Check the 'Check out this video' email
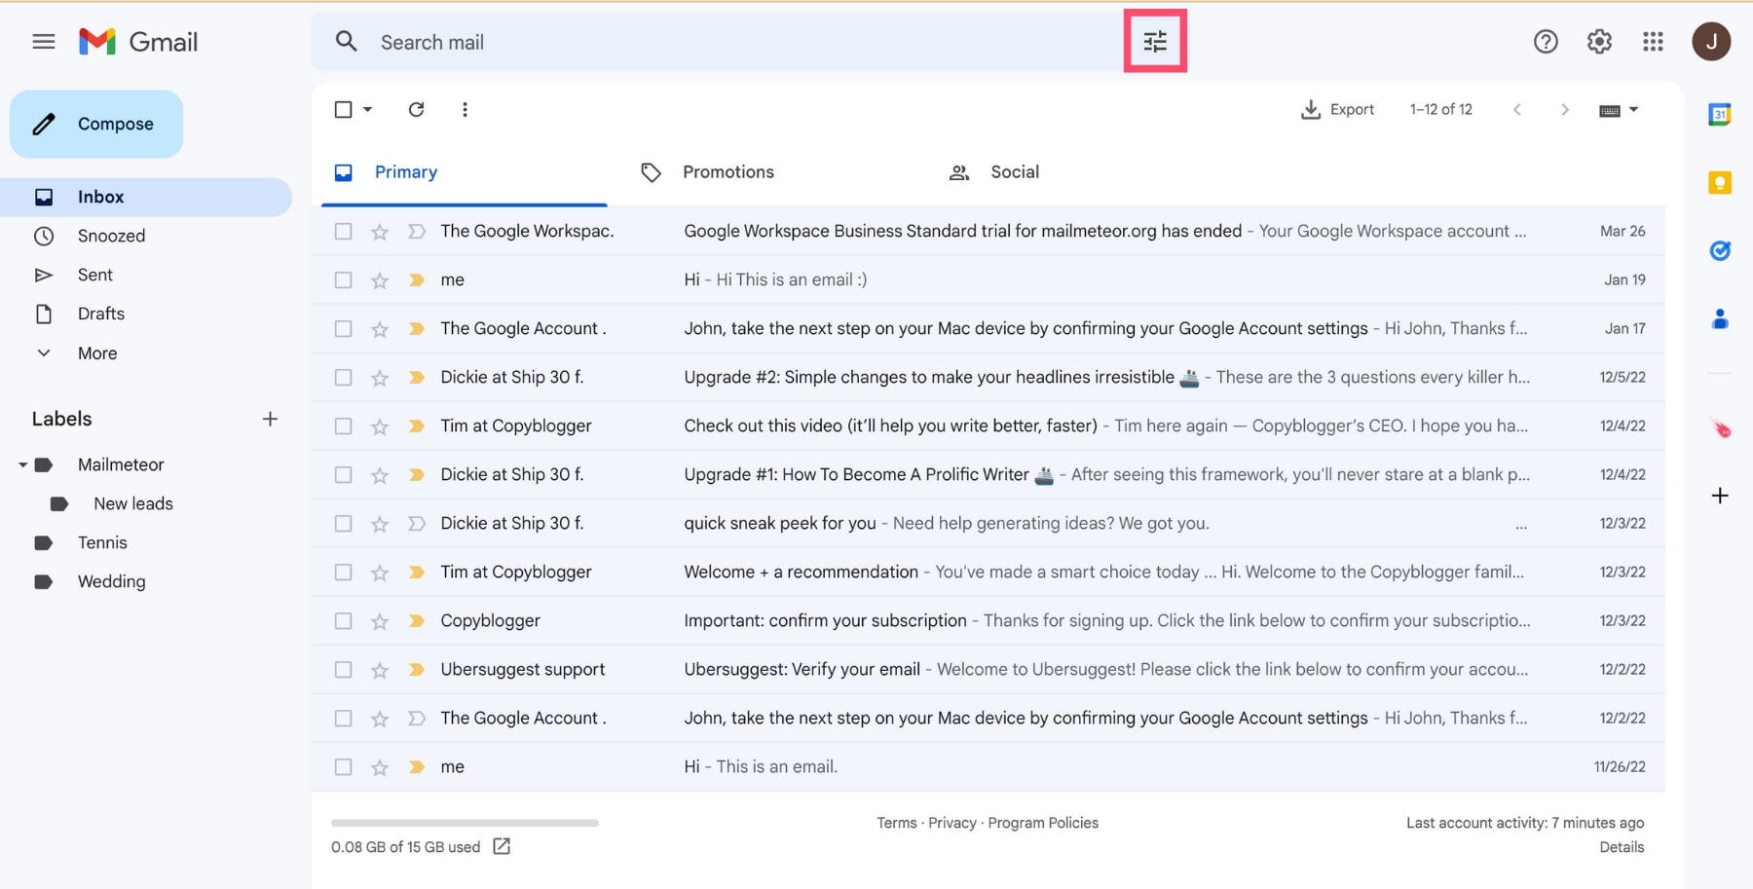 [x=343, y=426]
